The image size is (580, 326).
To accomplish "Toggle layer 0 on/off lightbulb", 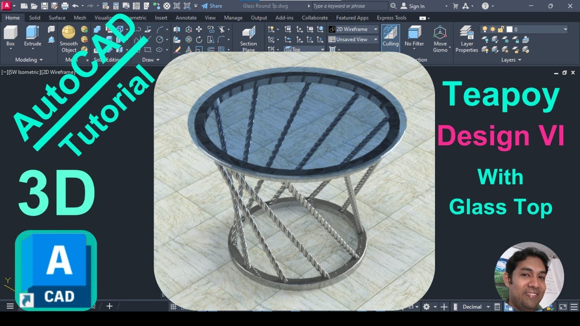I will 485,29.
